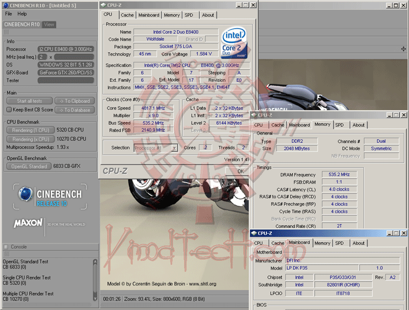Image resolution: width=409 pixels, height=310 pixels.
Task: Click the Intel Core 2 Duo logo
Action: (234, 42)
